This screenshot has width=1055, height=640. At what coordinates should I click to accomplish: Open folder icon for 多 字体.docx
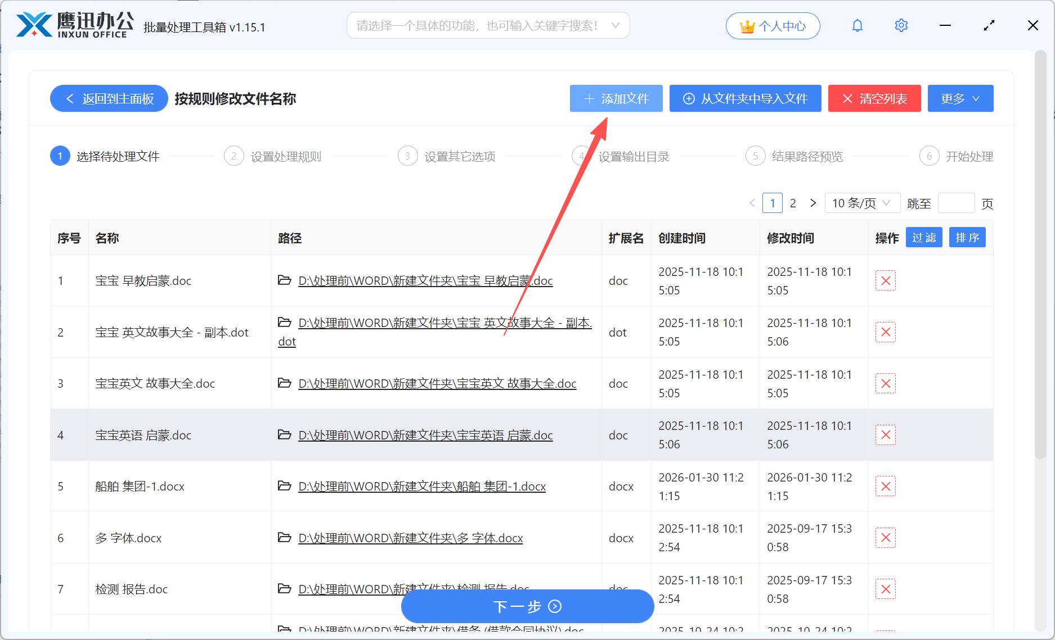pos(285,537)
